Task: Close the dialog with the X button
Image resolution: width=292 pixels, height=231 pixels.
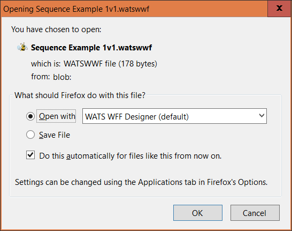Action: 279,9
